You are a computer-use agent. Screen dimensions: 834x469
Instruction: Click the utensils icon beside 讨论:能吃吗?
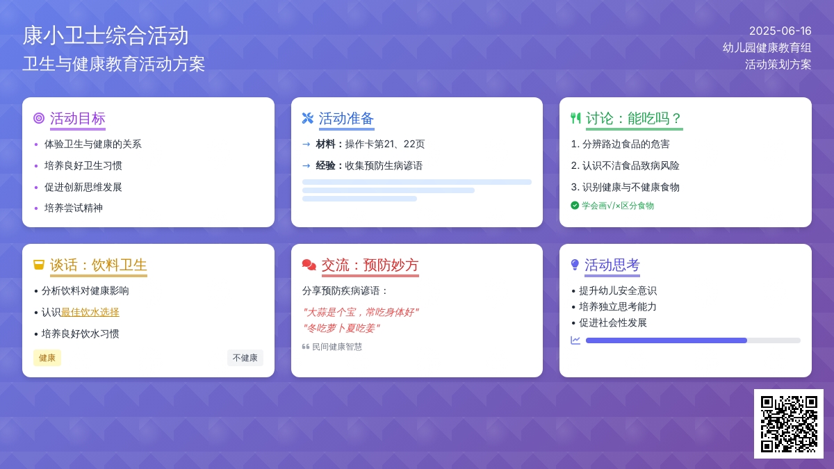[x=575, y=118]
